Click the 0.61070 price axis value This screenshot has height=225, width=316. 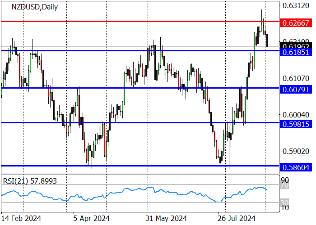[296, 78]
